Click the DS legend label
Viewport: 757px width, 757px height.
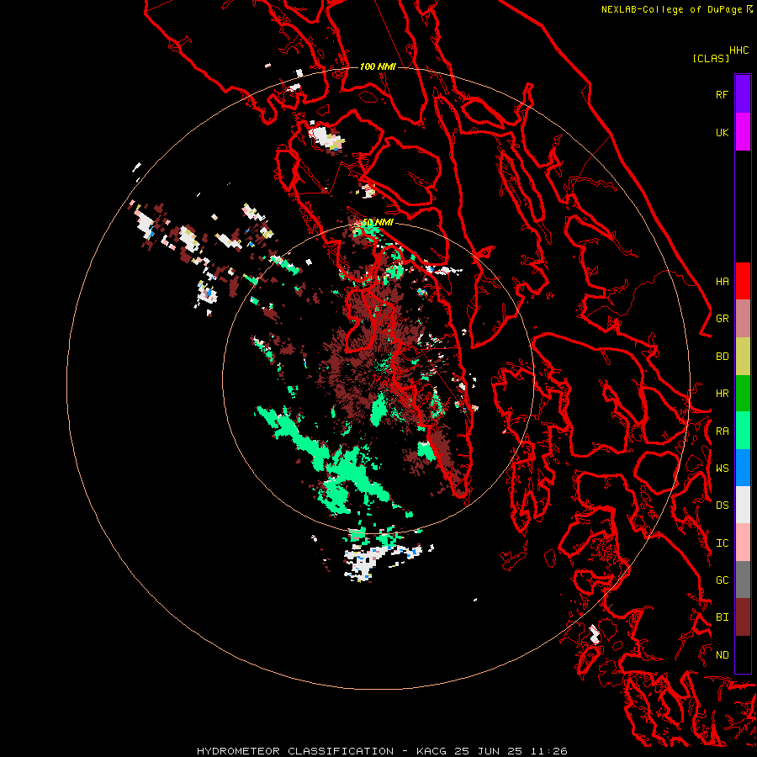pos(722,506)
